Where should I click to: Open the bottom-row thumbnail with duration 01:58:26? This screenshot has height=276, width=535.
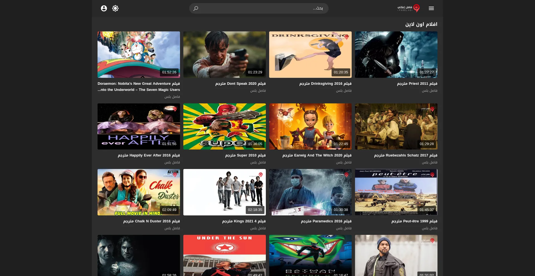[139, 255]
